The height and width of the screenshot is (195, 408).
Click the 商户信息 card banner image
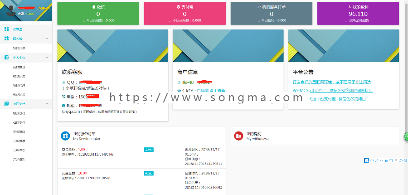[228, 45]
